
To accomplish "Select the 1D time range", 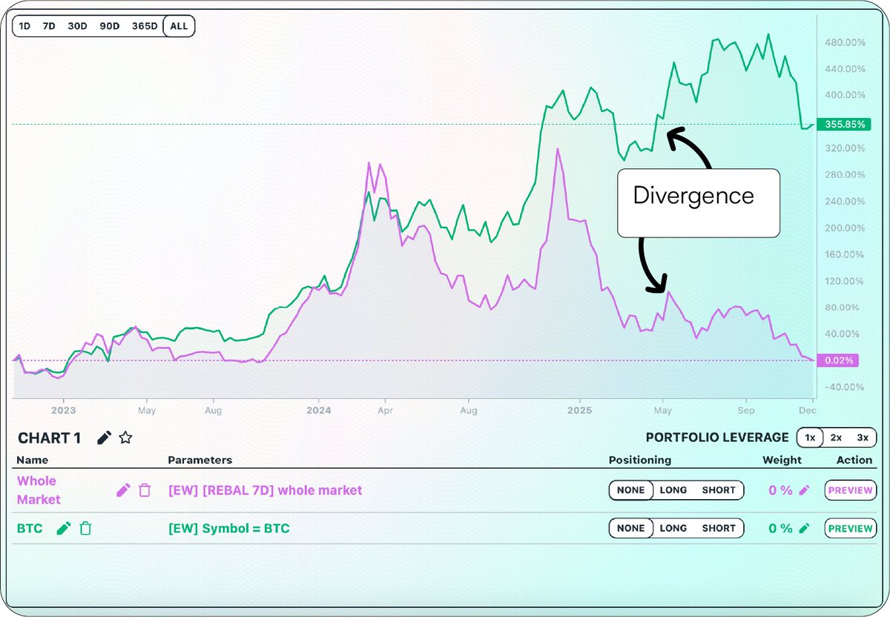I will click(24, 26).
